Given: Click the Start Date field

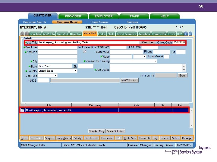Looking at the screenshot, I should click(118, 47).
